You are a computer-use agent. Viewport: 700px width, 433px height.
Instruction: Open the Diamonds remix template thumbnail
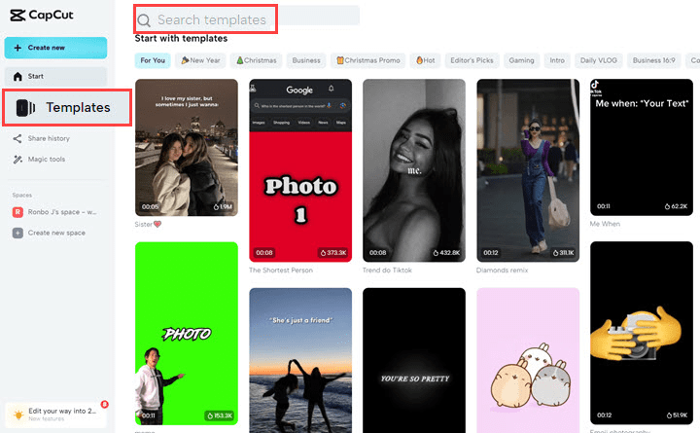coord(528,170)
